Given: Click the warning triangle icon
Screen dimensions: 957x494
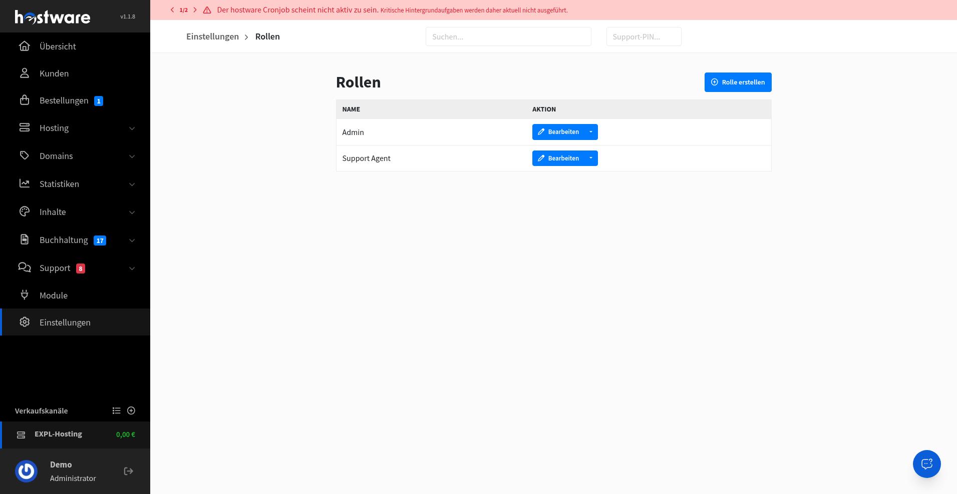Looking at the screenshot, I should (x=207, y=10).
